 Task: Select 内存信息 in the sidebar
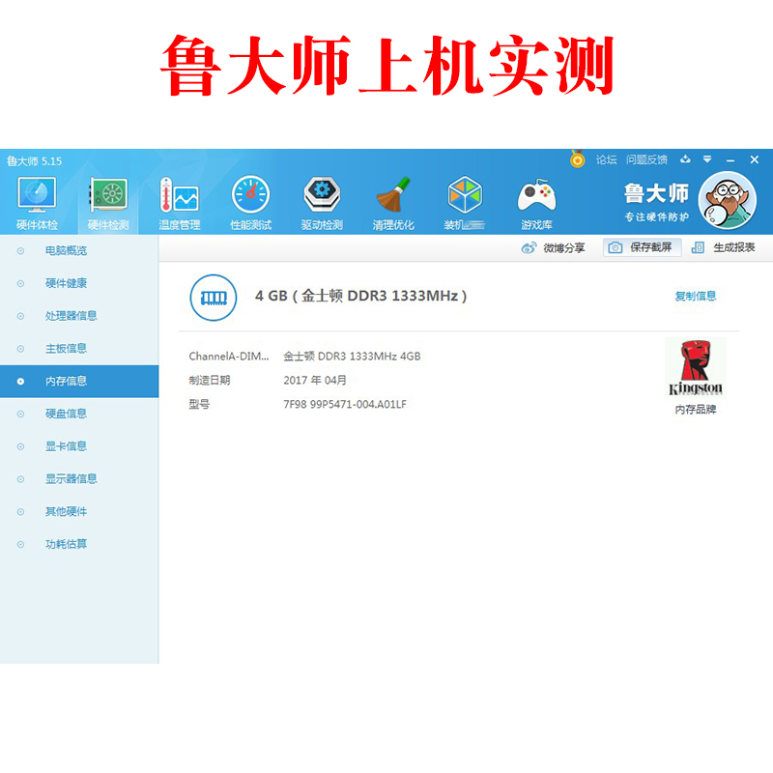[79, 381]
